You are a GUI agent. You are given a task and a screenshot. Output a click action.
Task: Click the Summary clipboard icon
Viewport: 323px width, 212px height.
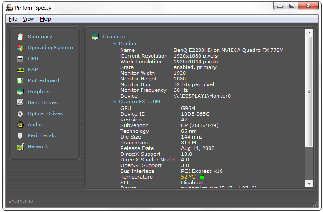[20, 37]
